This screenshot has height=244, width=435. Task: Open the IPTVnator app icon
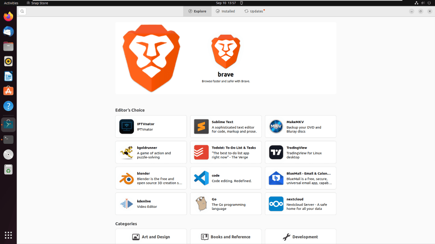click(x=127, y=126)
